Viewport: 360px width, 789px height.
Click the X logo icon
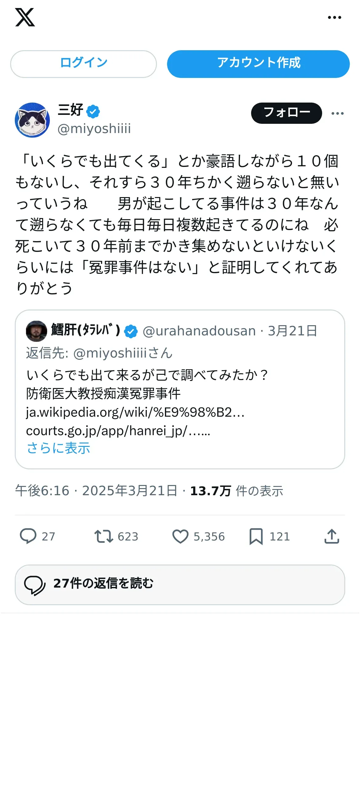pyautogui.click(x=25, y=18)
